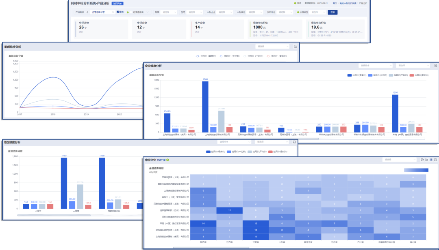This screenshot has width=439, height=250.
Task: Open the 帮助 help icon in header
Action: pos(295,3)
